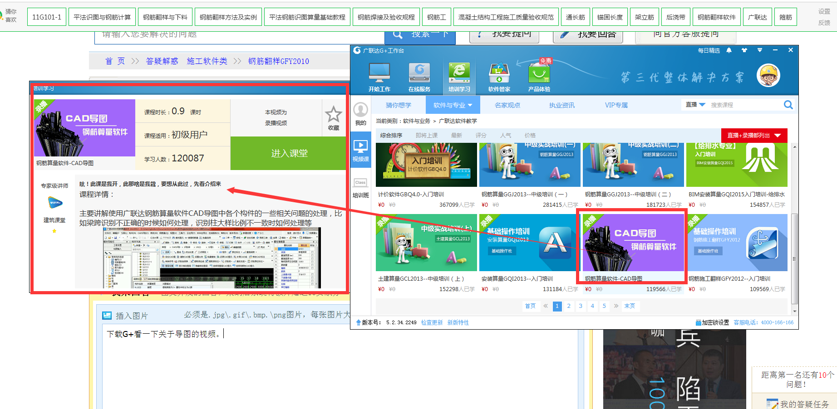Screen dimensions: 837x409
Task: Click the 收藏 star icon
Action: [x=333, y=114]
